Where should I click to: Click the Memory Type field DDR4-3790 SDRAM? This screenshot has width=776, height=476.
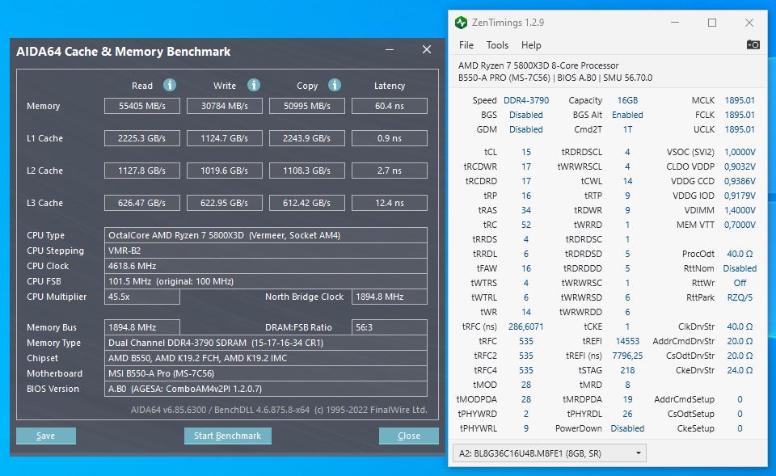tap(266, 343)
